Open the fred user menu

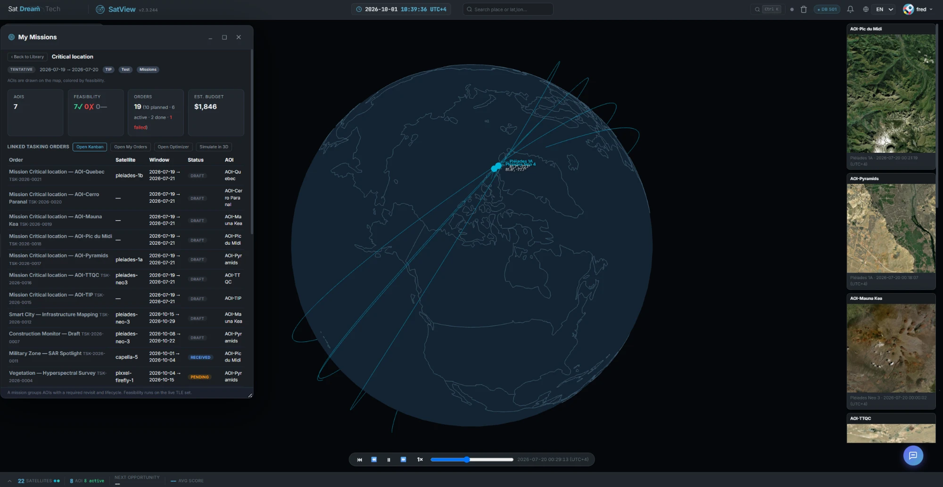pos(918,9)
